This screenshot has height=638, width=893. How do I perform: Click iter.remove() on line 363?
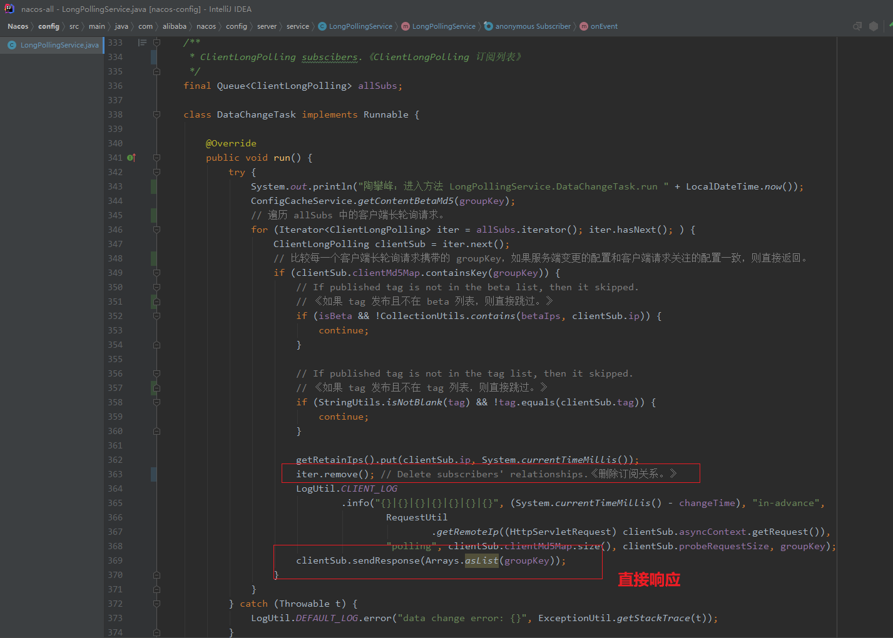coord(335,474)
